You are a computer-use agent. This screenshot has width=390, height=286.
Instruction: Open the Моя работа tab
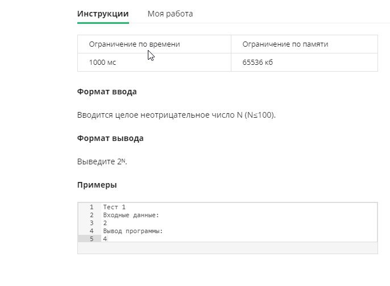(170, 14)
